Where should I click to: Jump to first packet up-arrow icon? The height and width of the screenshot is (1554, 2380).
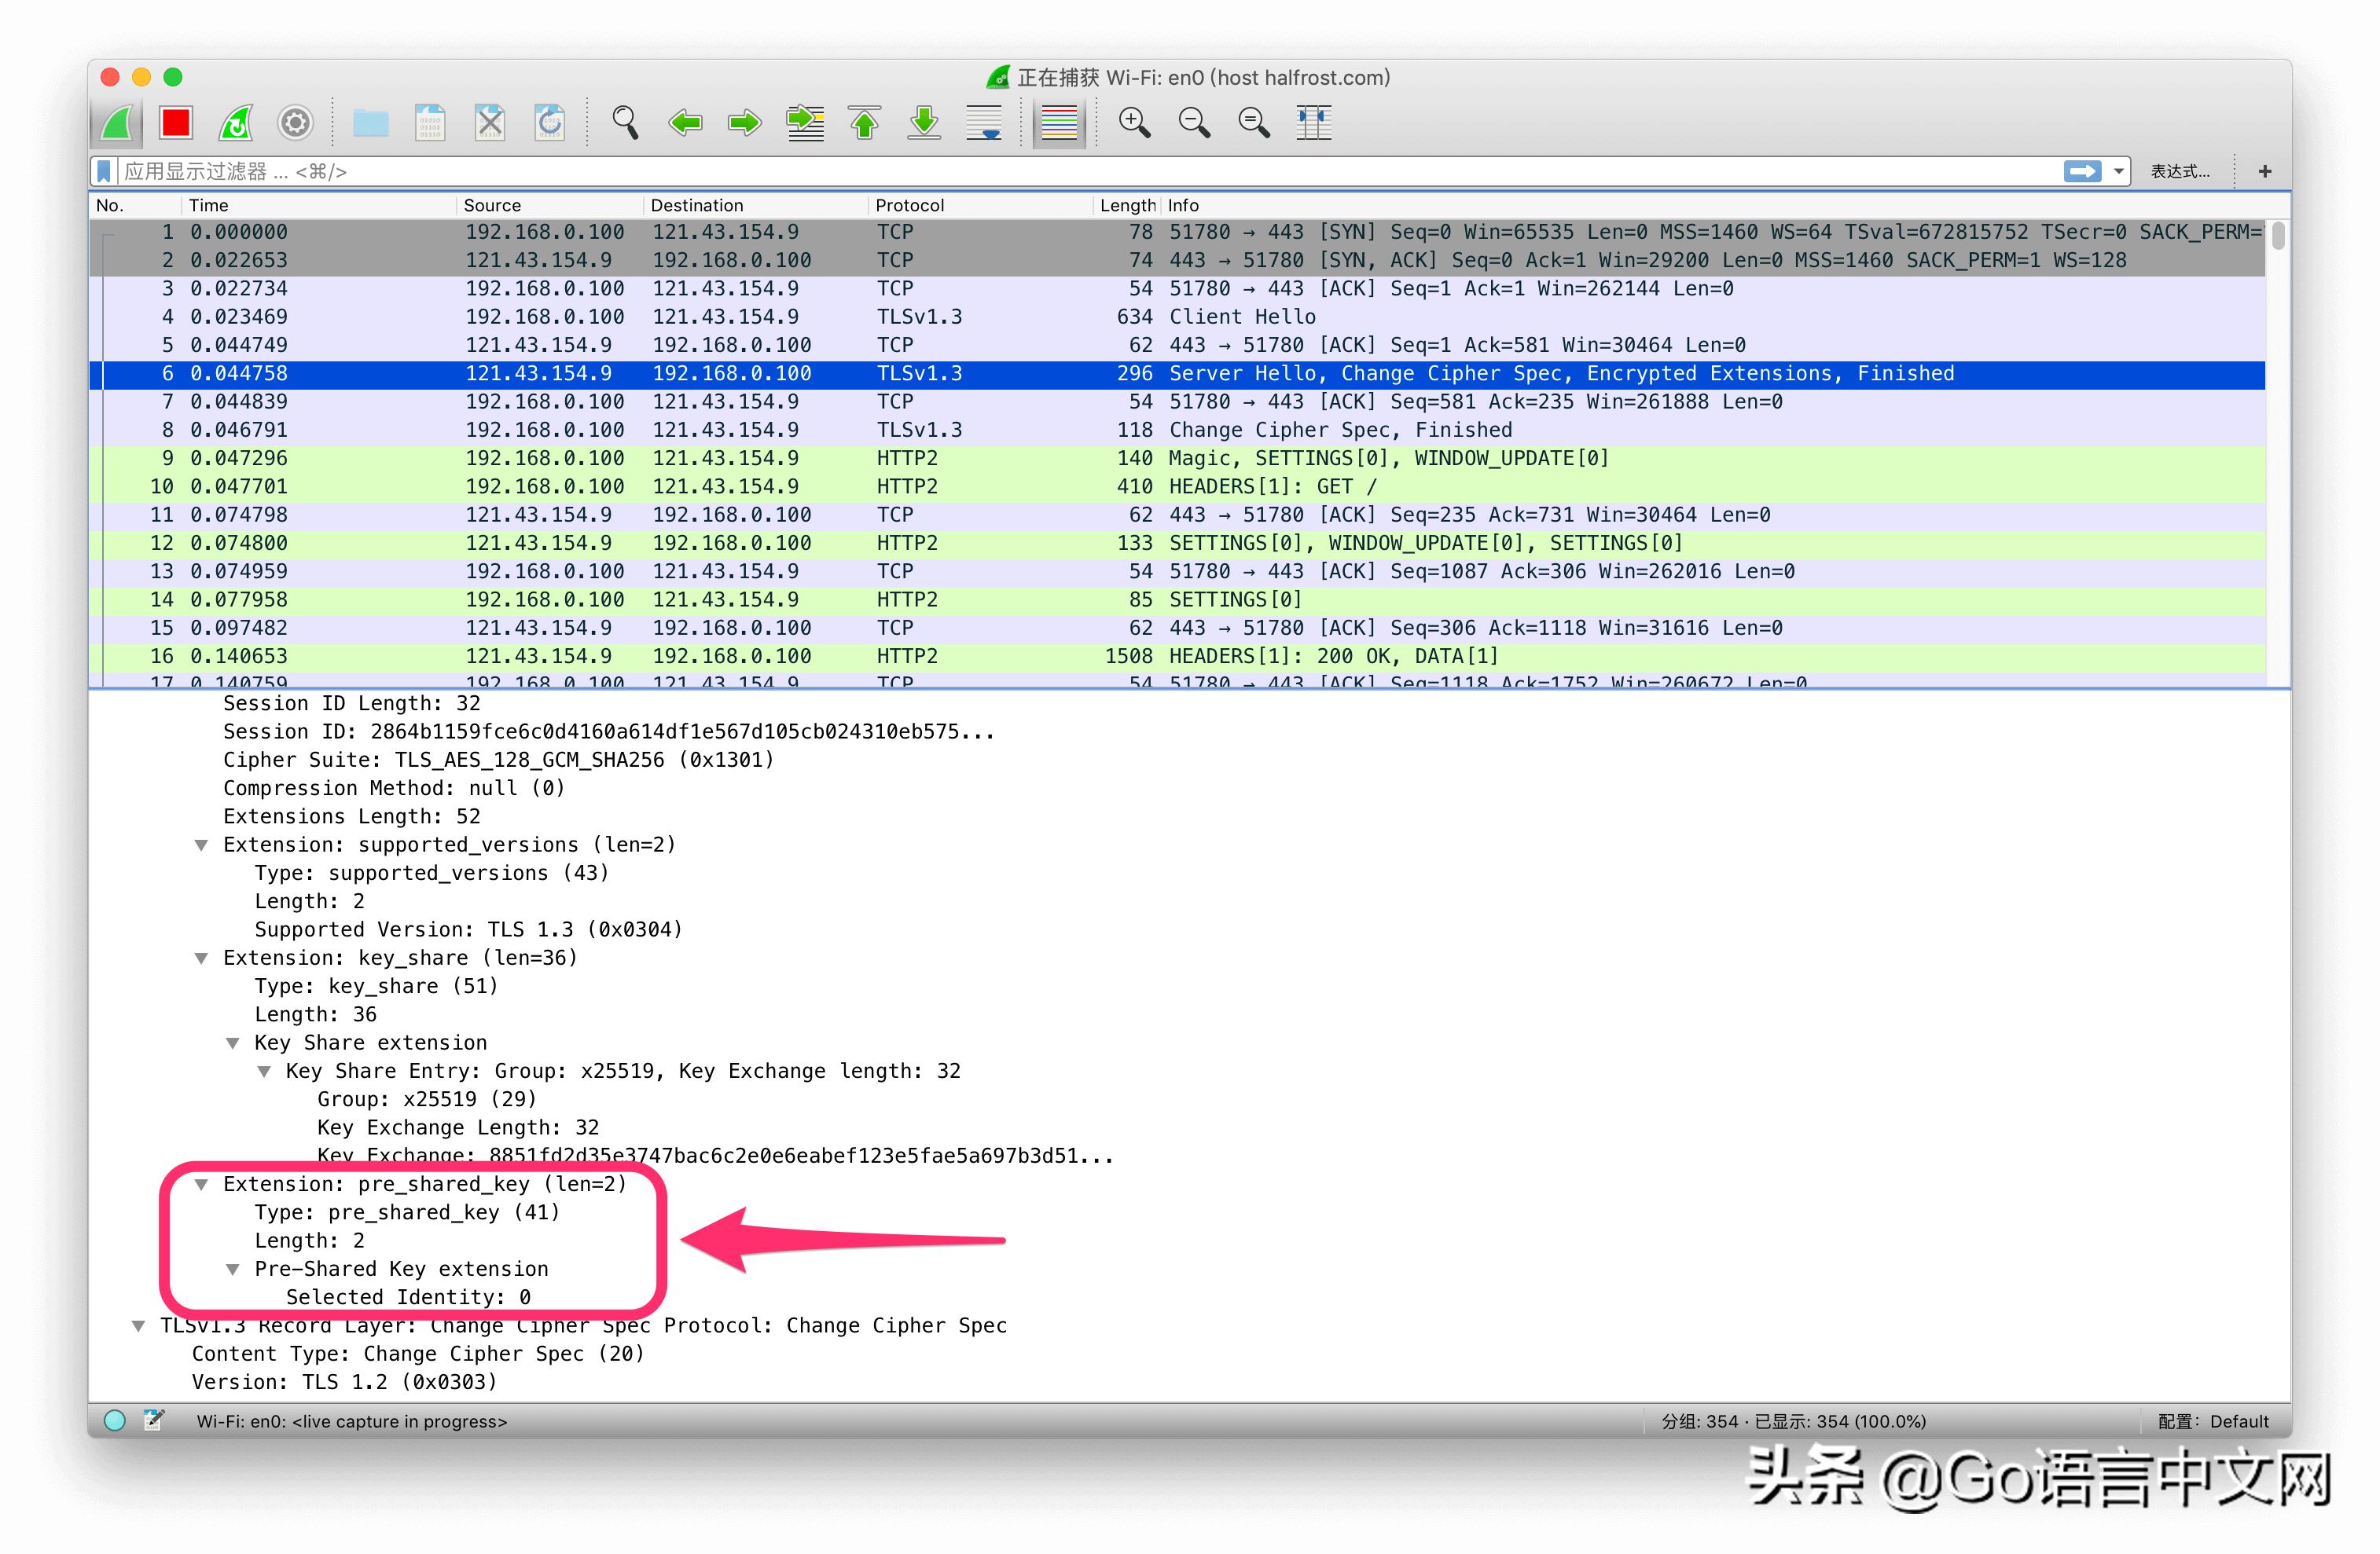pyautogui.click(x=865, y=123)
